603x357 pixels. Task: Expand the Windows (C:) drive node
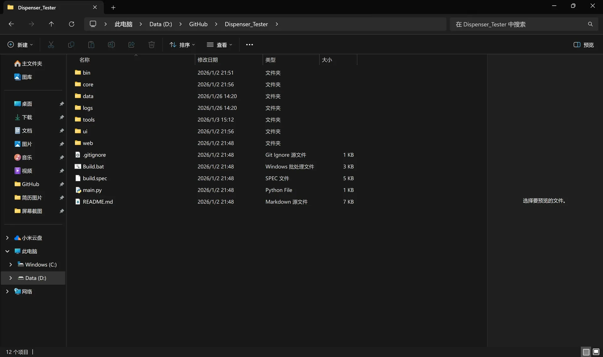tap(11, 265)
